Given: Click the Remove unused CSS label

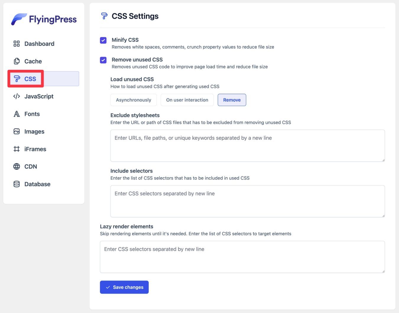Looking at the screenshot, I should pyautogui.click(x=137, y=60).
